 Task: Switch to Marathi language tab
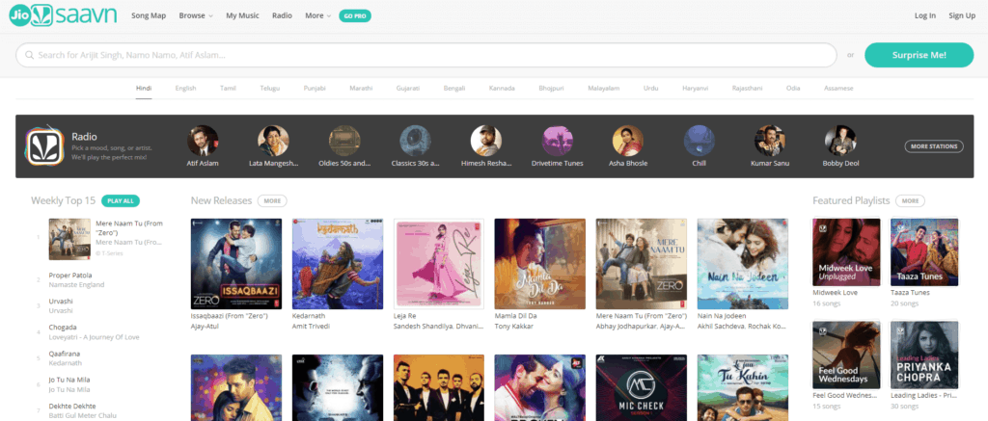pos(361,88)
